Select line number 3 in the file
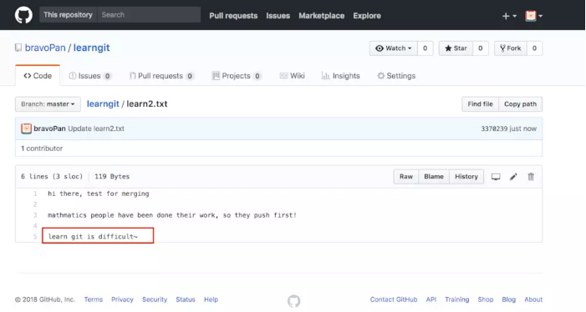The height and width of the screenshot is (312, 586). click(35, 215)
